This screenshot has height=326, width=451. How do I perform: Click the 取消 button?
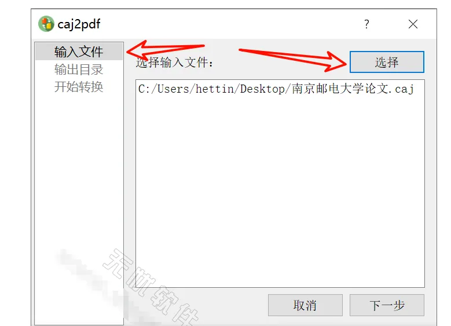pos(305,305)
